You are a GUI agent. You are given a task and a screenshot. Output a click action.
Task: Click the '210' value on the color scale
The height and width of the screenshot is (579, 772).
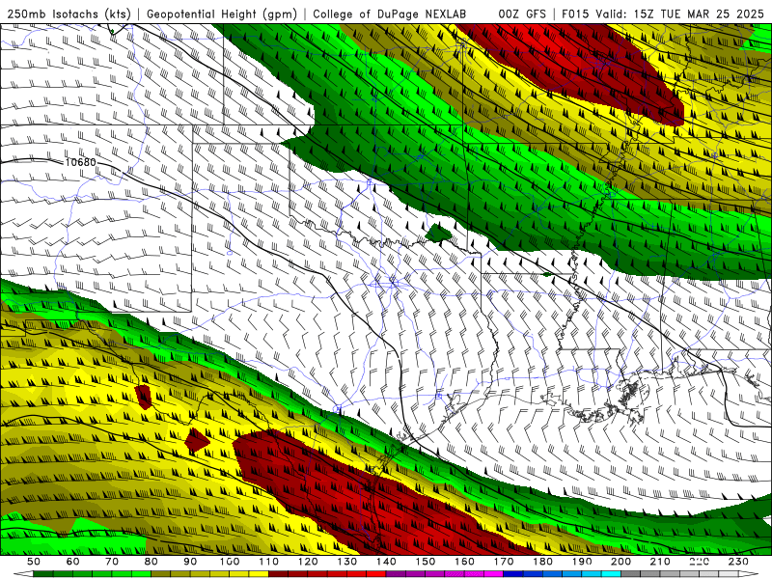660,562
